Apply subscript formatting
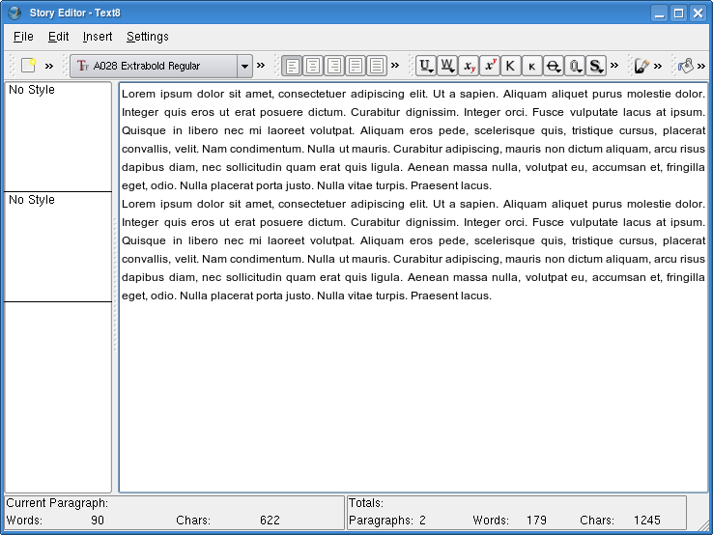Viewport: 713px width, 535px height. (x=469, y=66)
